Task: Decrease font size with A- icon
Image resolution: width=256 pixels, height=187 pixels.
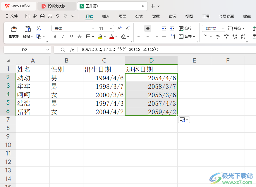Action: [x=128, y=28]
